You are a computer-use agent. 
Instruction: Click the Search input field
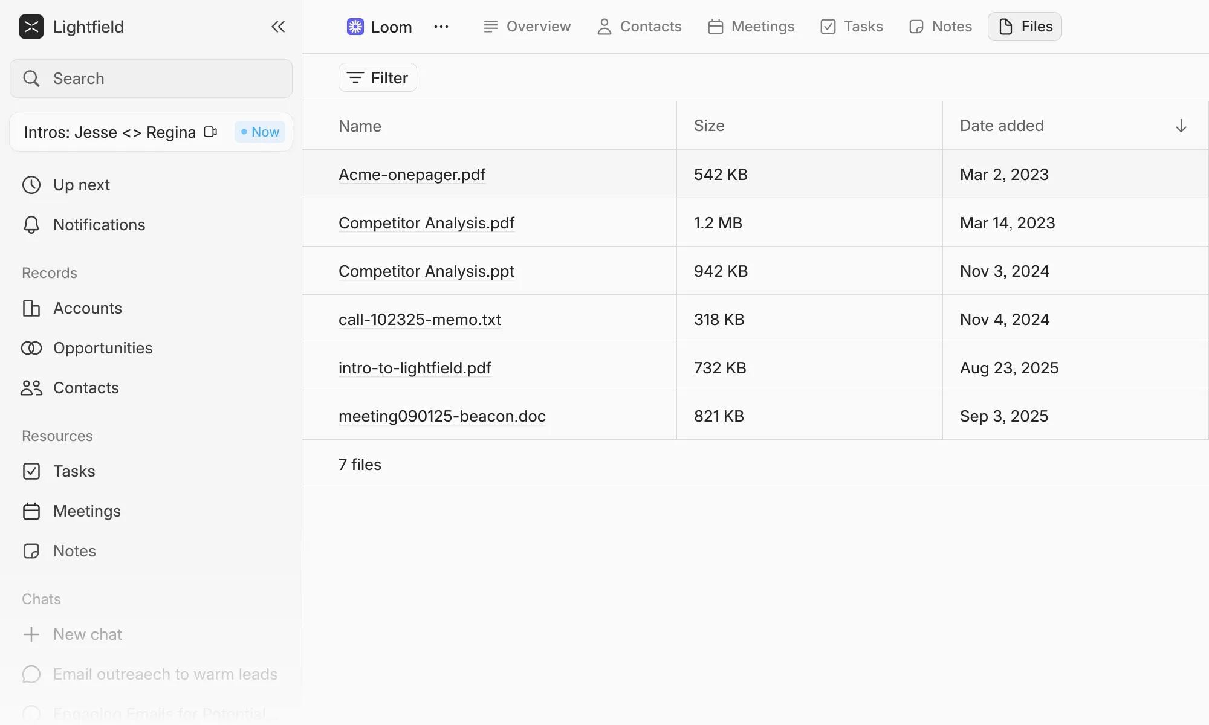click(151, 79)
